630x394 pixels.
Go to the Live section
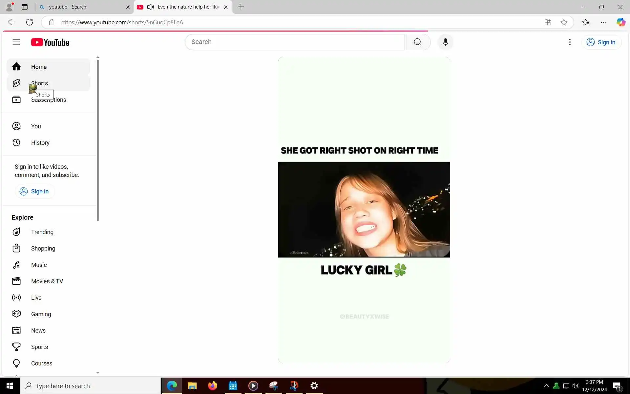[x=36, y=298]
